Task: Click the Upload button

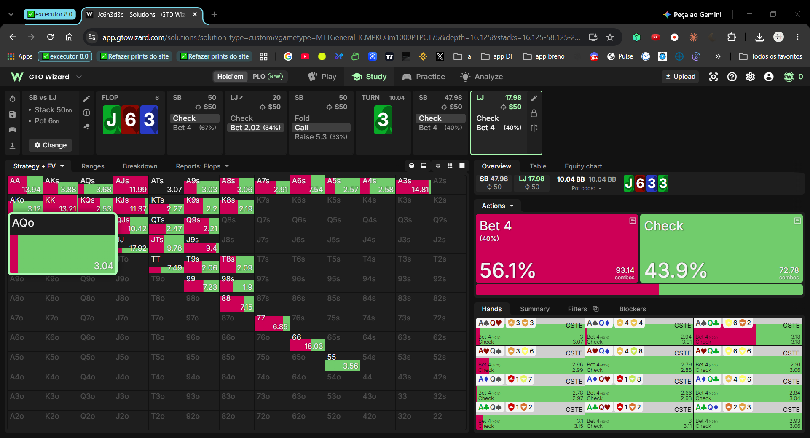Action: 681,77
